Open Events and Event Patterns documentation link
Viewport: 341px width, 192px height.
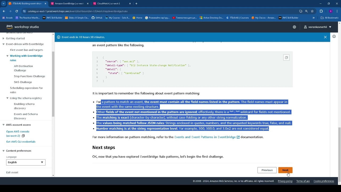[207, 137]
